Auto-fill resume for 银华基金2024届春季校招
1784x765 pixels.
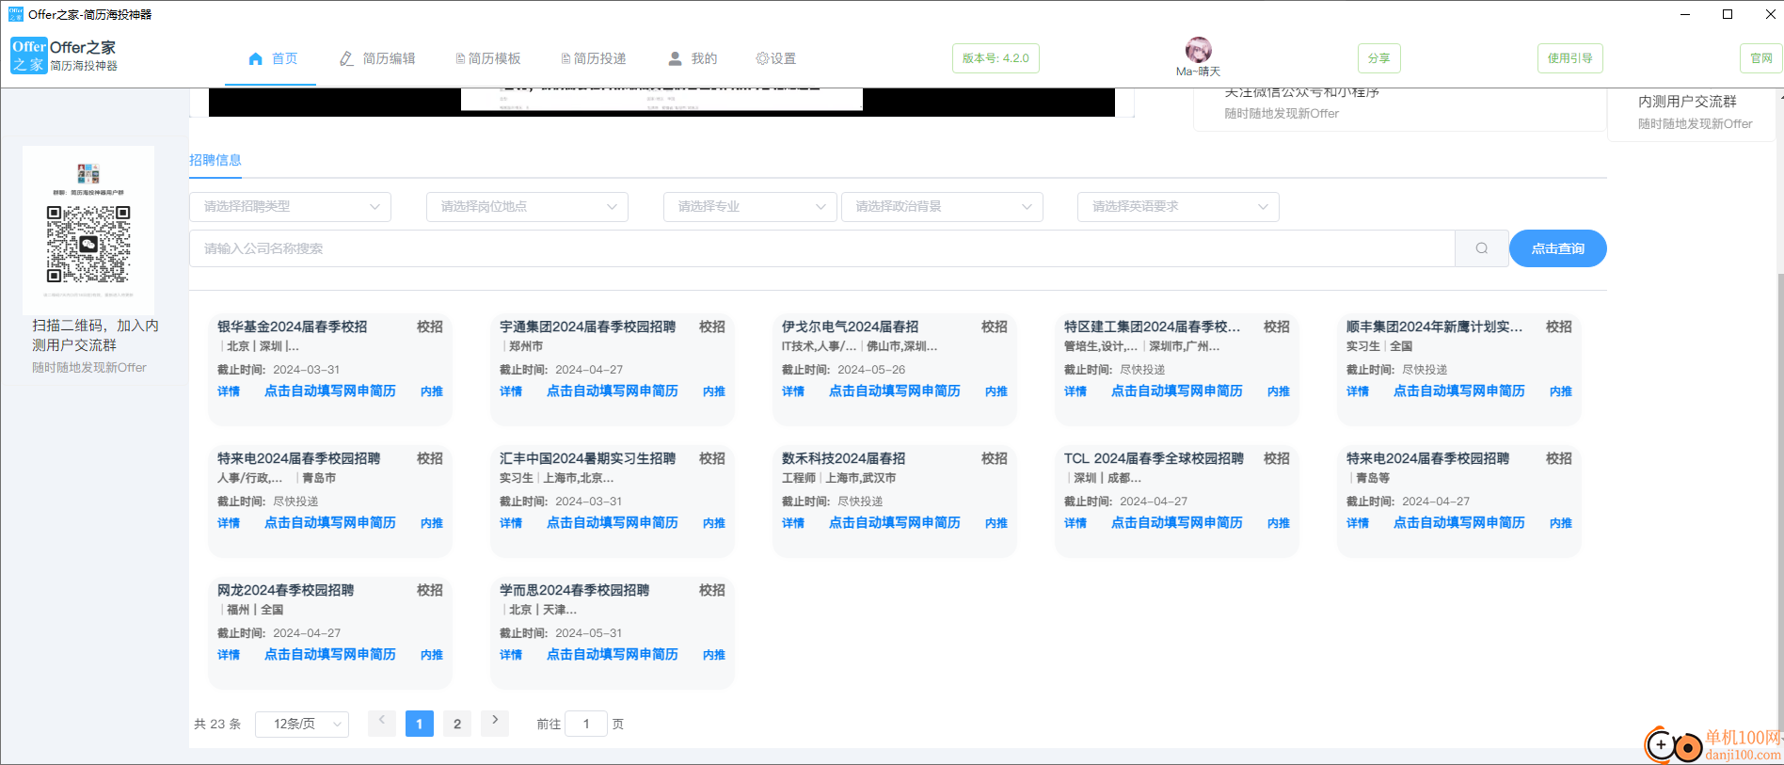point(330,391)
